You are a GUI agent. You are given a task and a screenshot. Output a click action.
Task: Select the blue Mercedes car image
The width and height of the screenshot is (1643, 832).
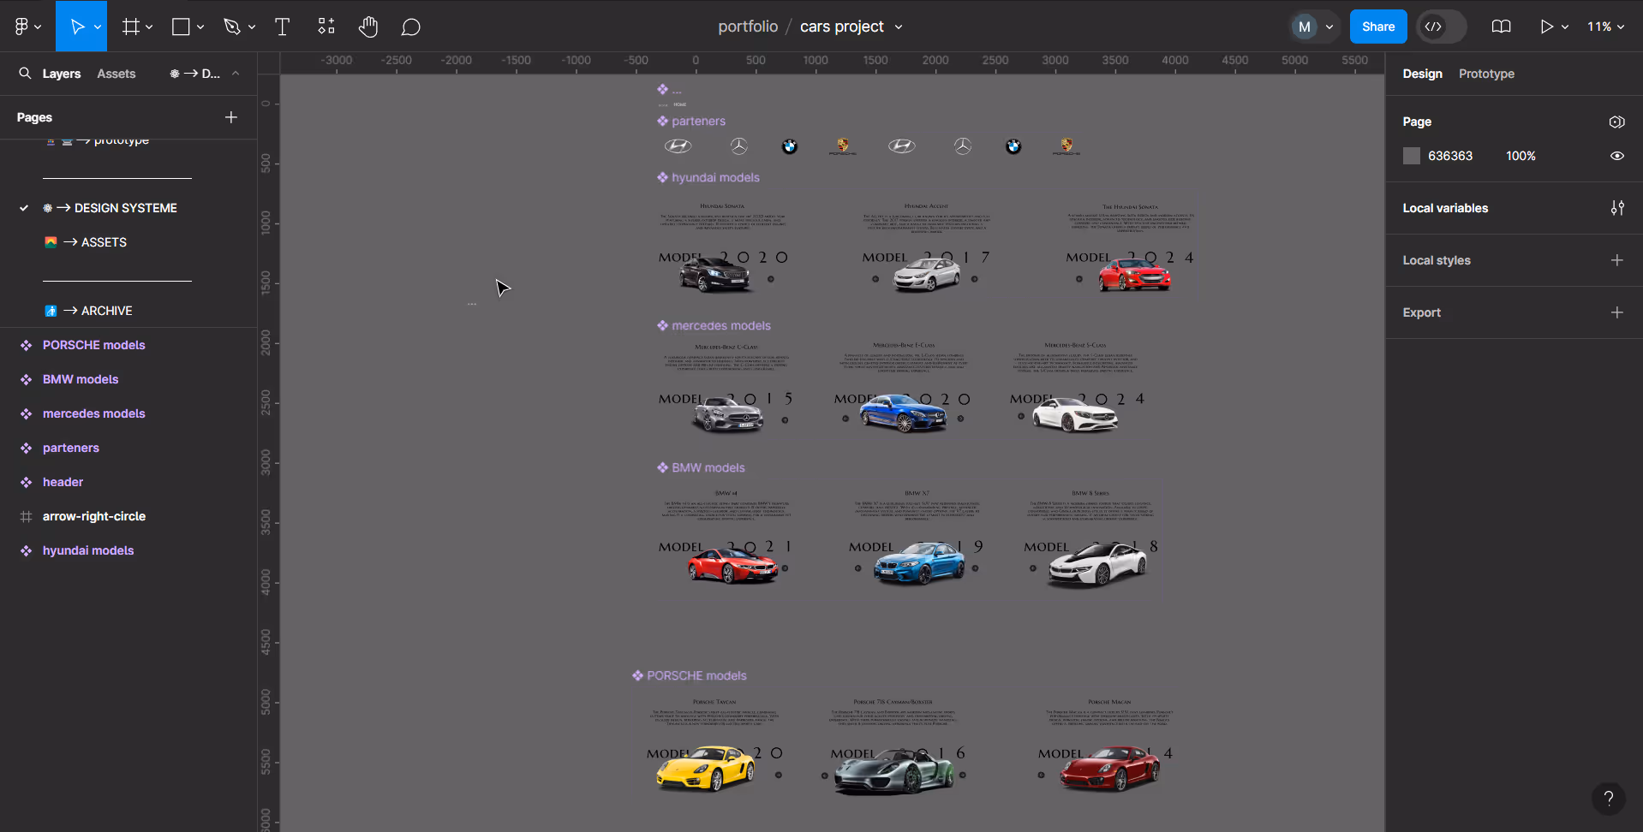click(903, 413)
